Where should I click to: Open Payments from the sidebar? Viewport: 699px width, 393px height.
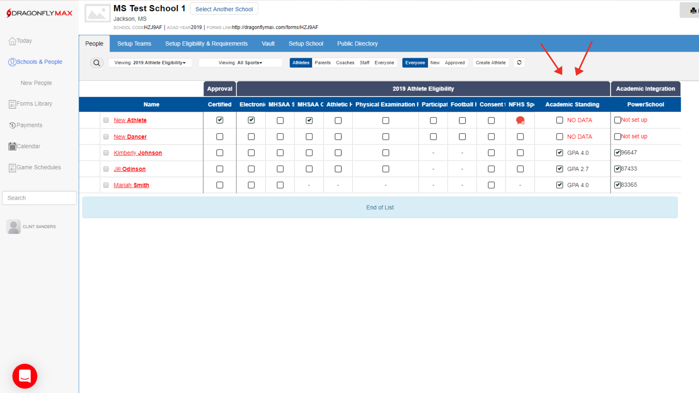coord(29,125)
